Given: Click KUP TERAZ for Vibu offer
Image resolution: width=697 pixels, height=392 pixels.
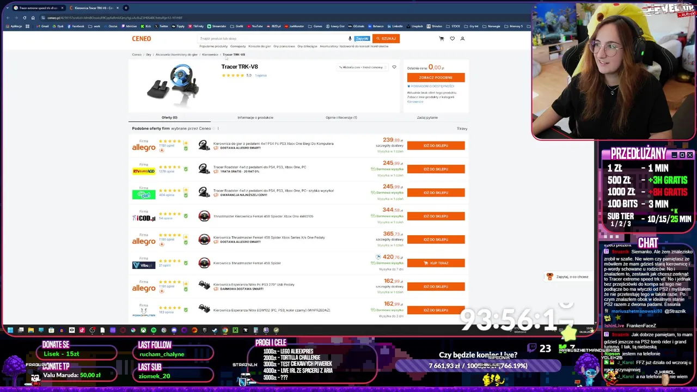Looking at the screenshot, I should pyautogui.click(x=436, y=263).
